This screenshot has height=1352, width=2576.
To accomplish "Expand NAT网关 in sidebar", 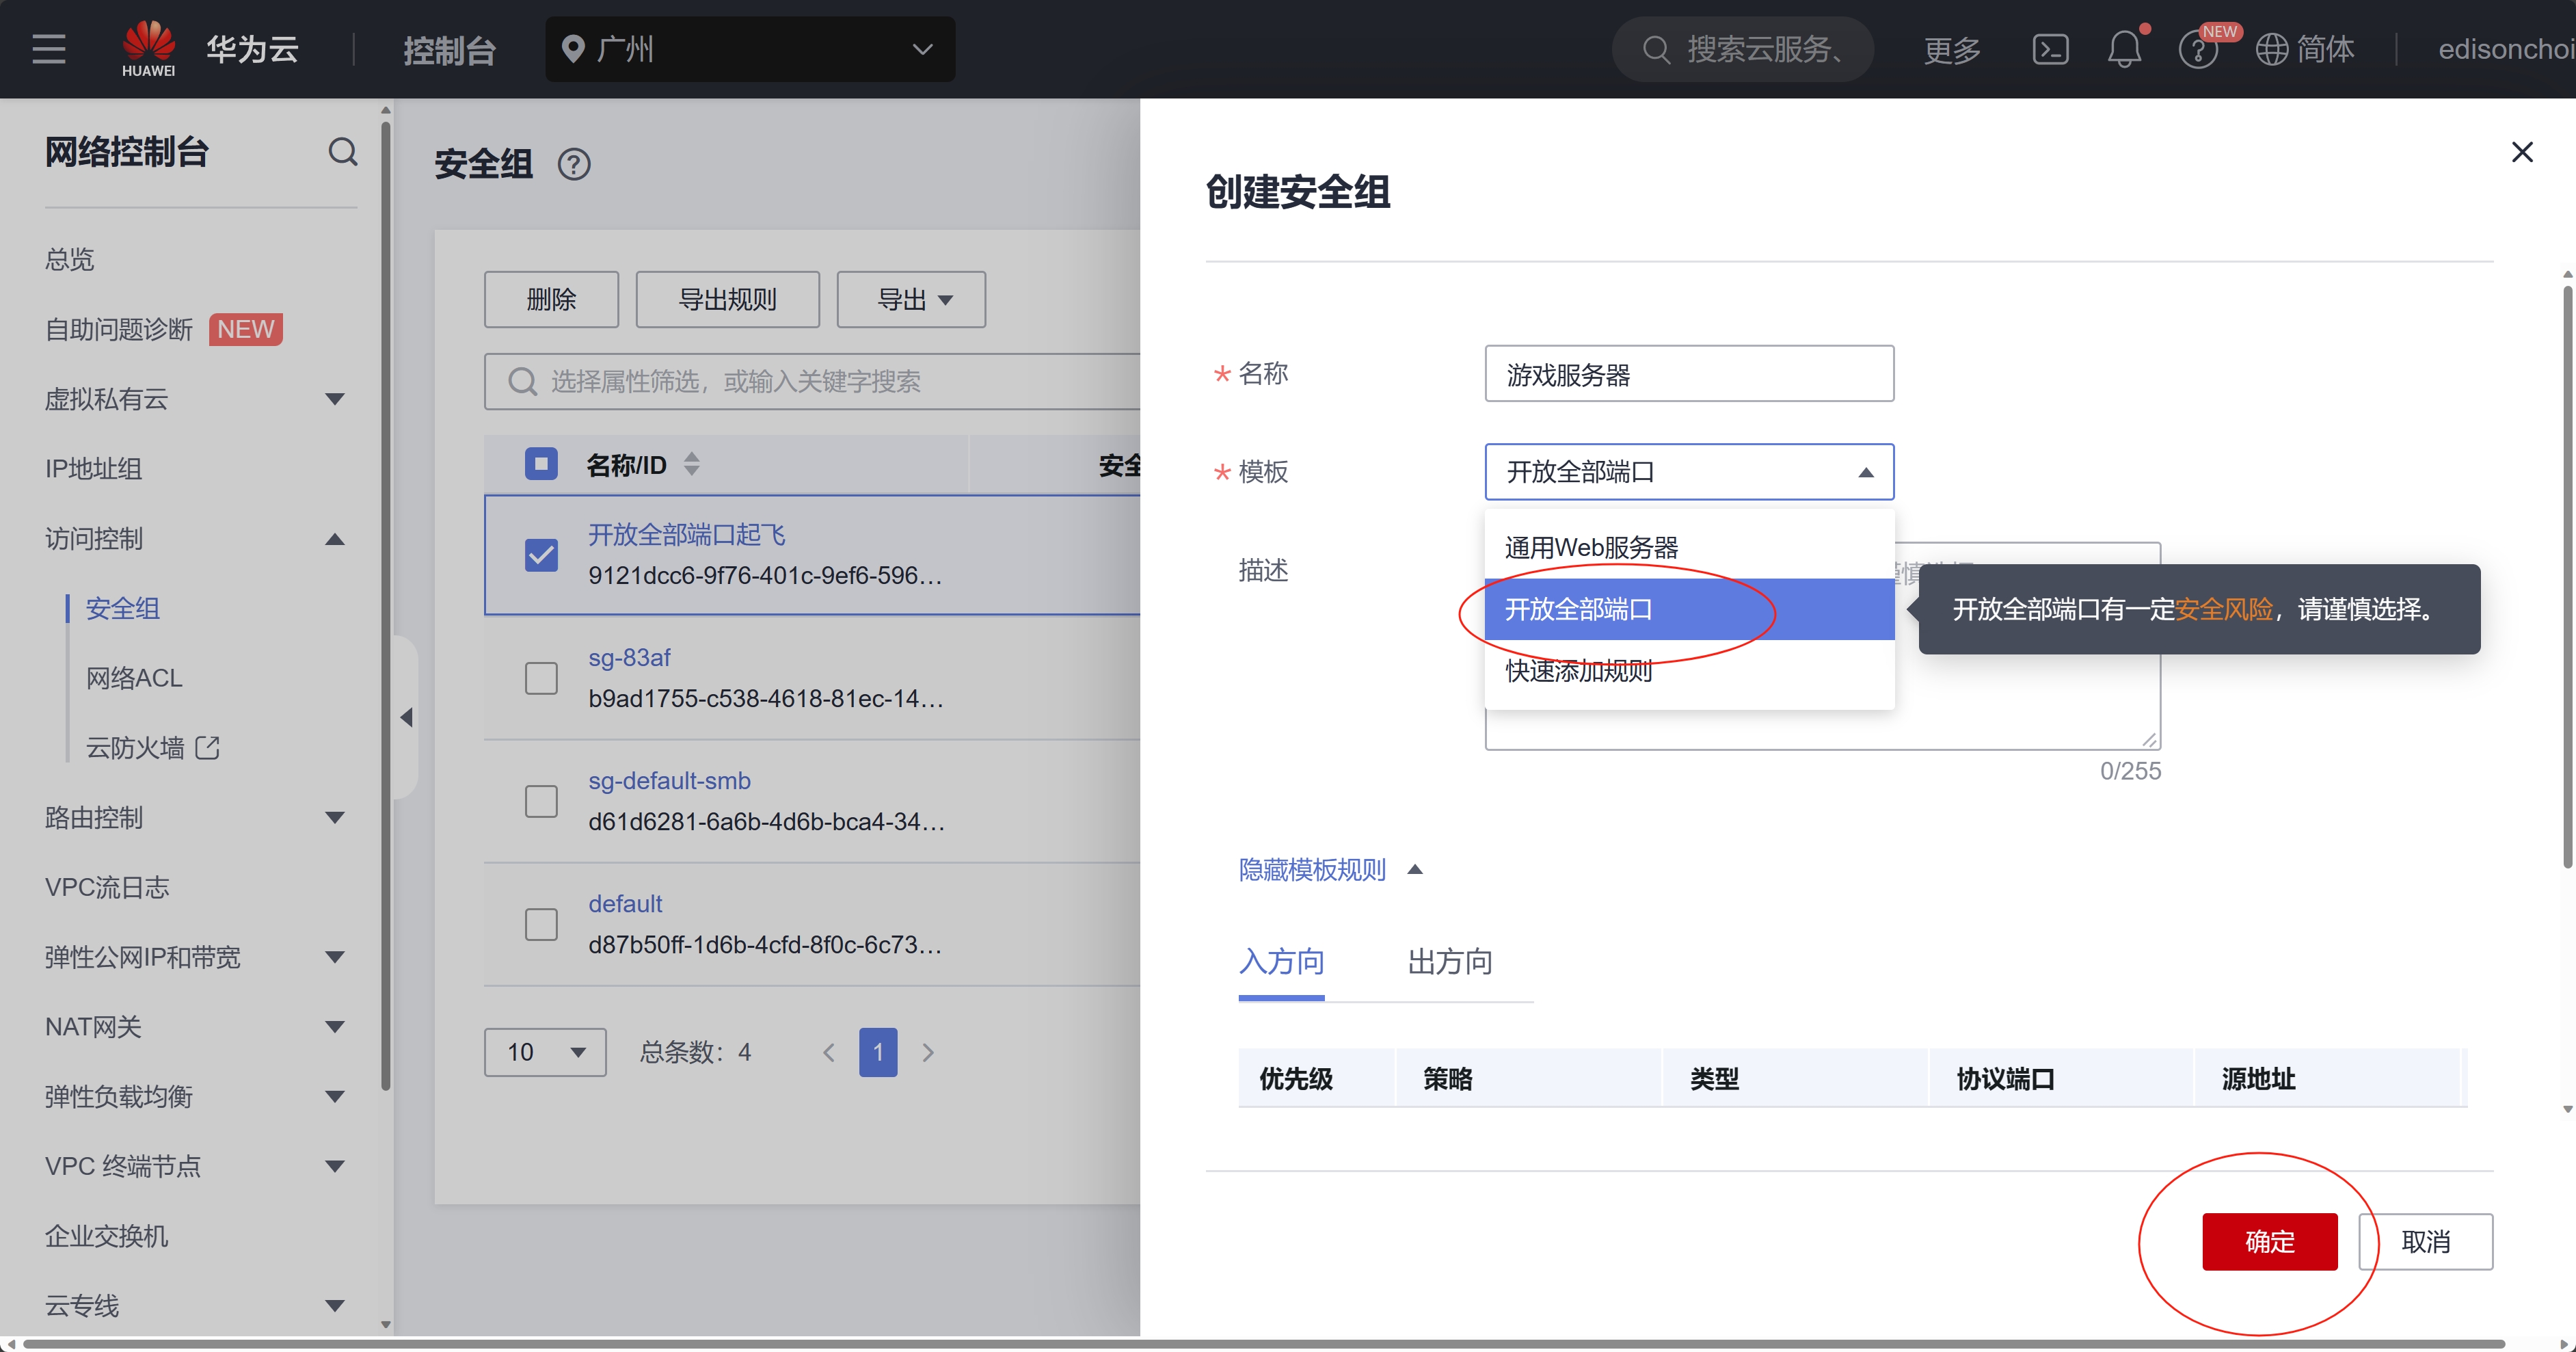I will click(335, 1026).
